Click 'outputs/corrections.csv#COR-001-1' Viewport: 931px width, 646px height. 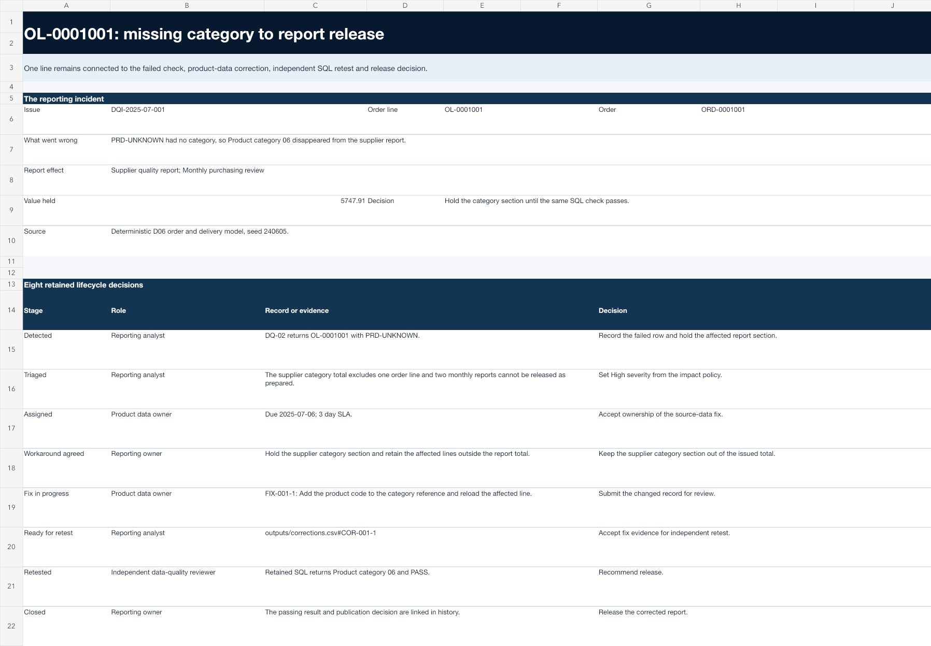click(x=320, y=533)
